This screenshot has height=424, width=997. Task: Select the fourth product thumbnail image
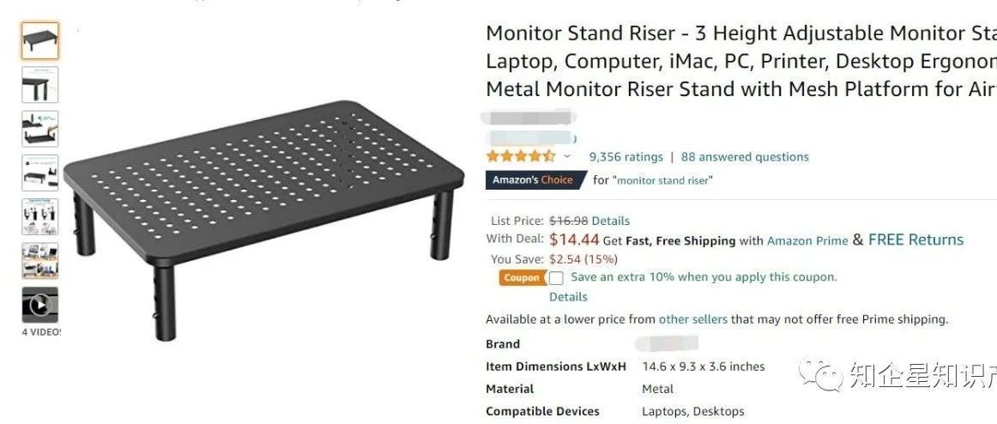click(39, 173)
